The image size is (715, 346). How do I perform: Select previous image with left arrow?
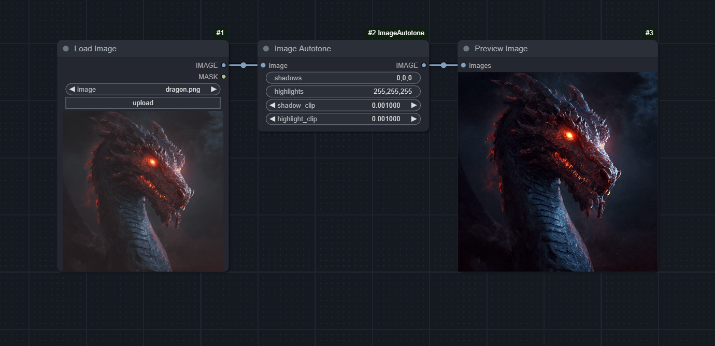coord(72,89)
